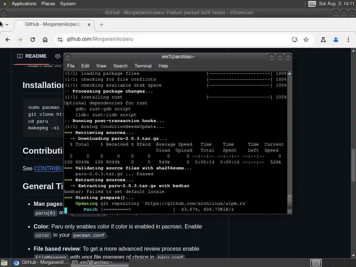Click the Sat Aug 3 clock
The height and width of the screenshot is (267, 356).
[x=337, y=3]
